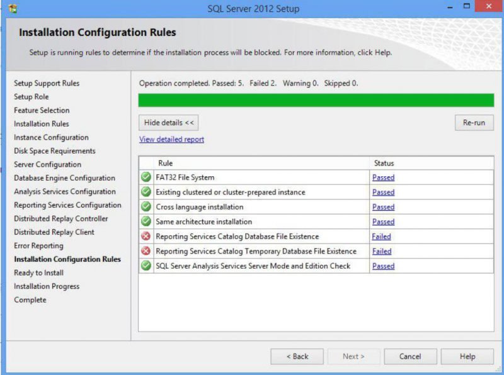Go to Ready to Install step
This screenshot has height=375, width=504.
pyautogui.click(x=38, y=272)
